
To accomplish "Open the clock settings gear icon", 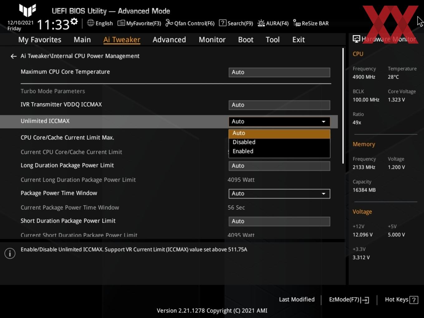I will pyautogui.click(x=74, y=22).
